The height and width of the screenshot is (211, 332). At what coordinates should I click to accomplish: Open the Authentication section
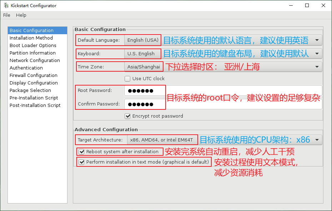[x=37, y=68]
